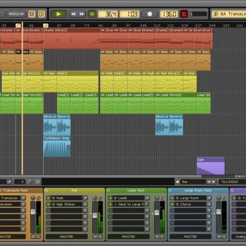Select the Turbulence Amp audio clip
Screen dimensions: 246x246
(57, 147)
